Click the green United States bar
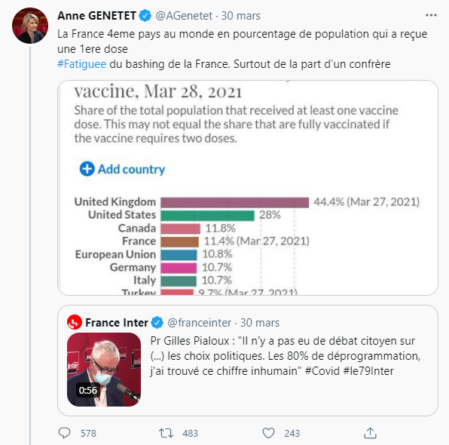The width and height of the screenshot is (449, 445). pos(207,215)
